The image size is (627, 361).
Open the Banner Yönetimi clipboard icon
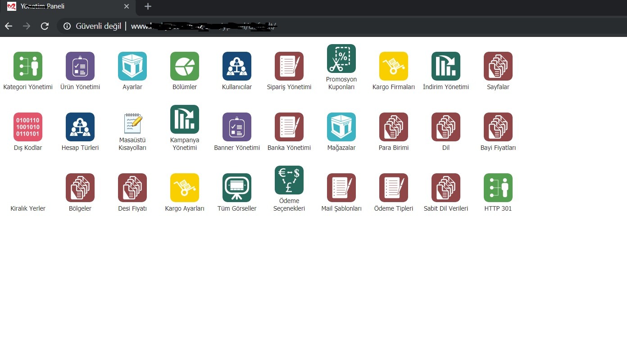pos(237,127)
